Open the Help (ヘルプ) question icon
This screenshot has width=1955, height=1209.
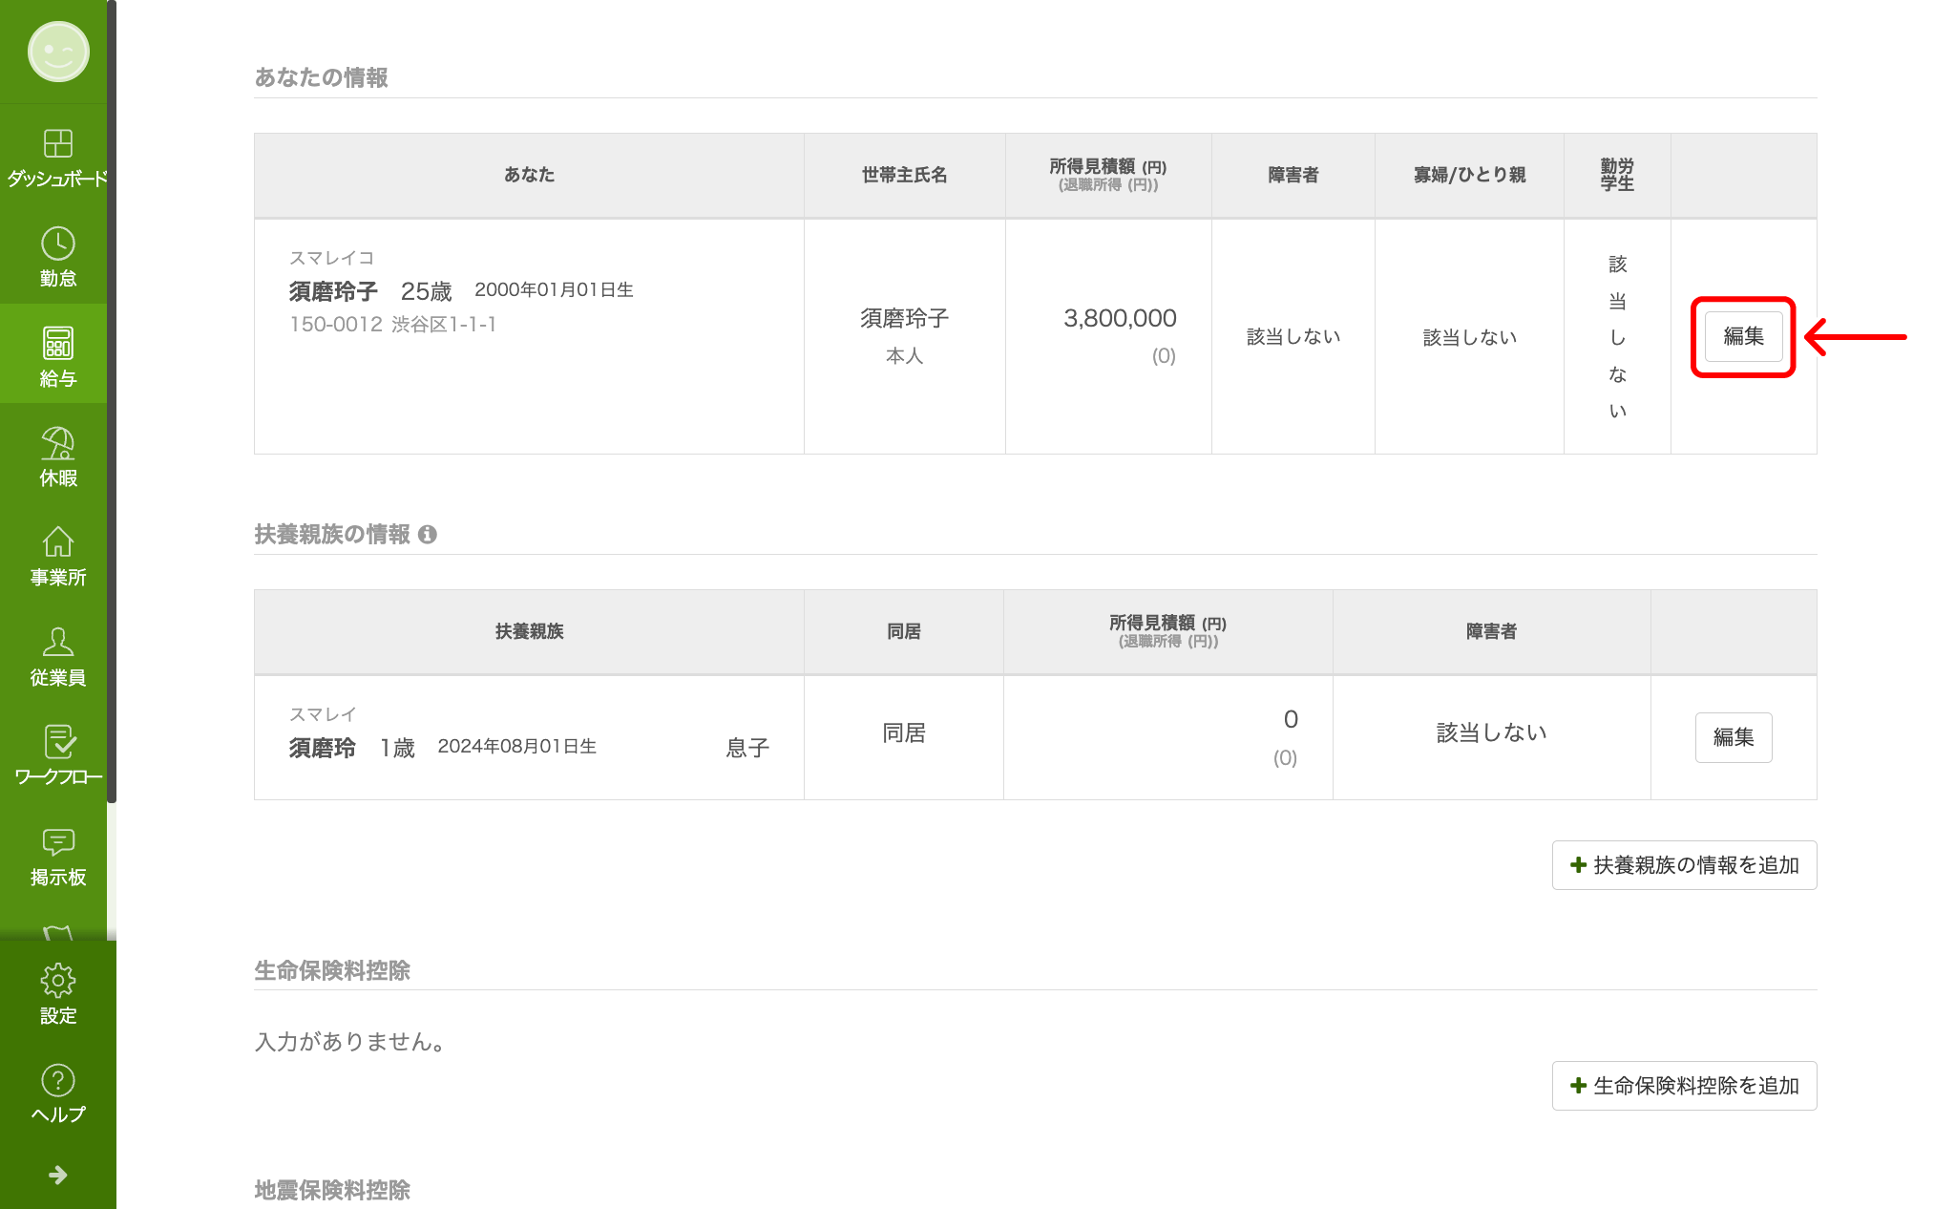pyautogui.click(x=57, y=1093)
